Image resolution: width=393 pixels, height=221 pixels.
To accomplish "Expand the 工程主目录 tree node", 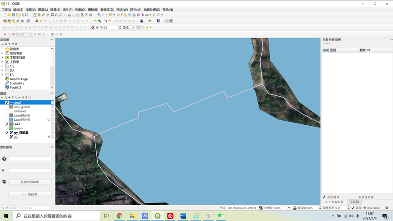I will [x=2, y=58].
